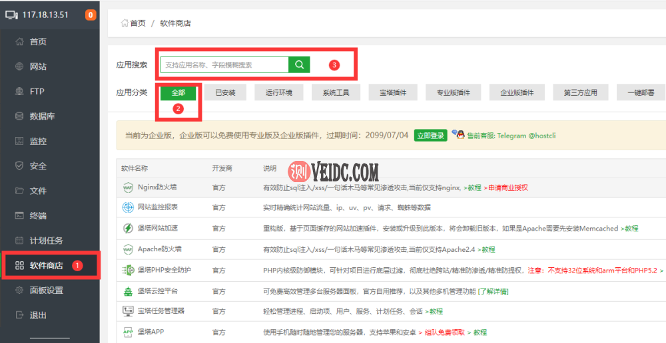Open the 堡塔网站加速 教程 link
666x343 pixels.
(x=629, y=229)
